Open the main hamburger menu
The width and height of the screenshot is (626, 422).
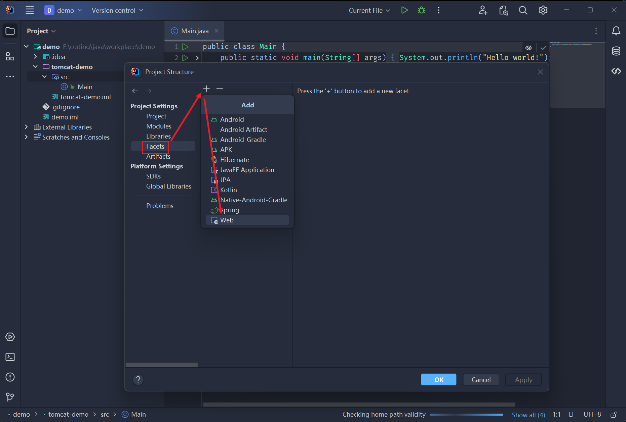[30, 10]
